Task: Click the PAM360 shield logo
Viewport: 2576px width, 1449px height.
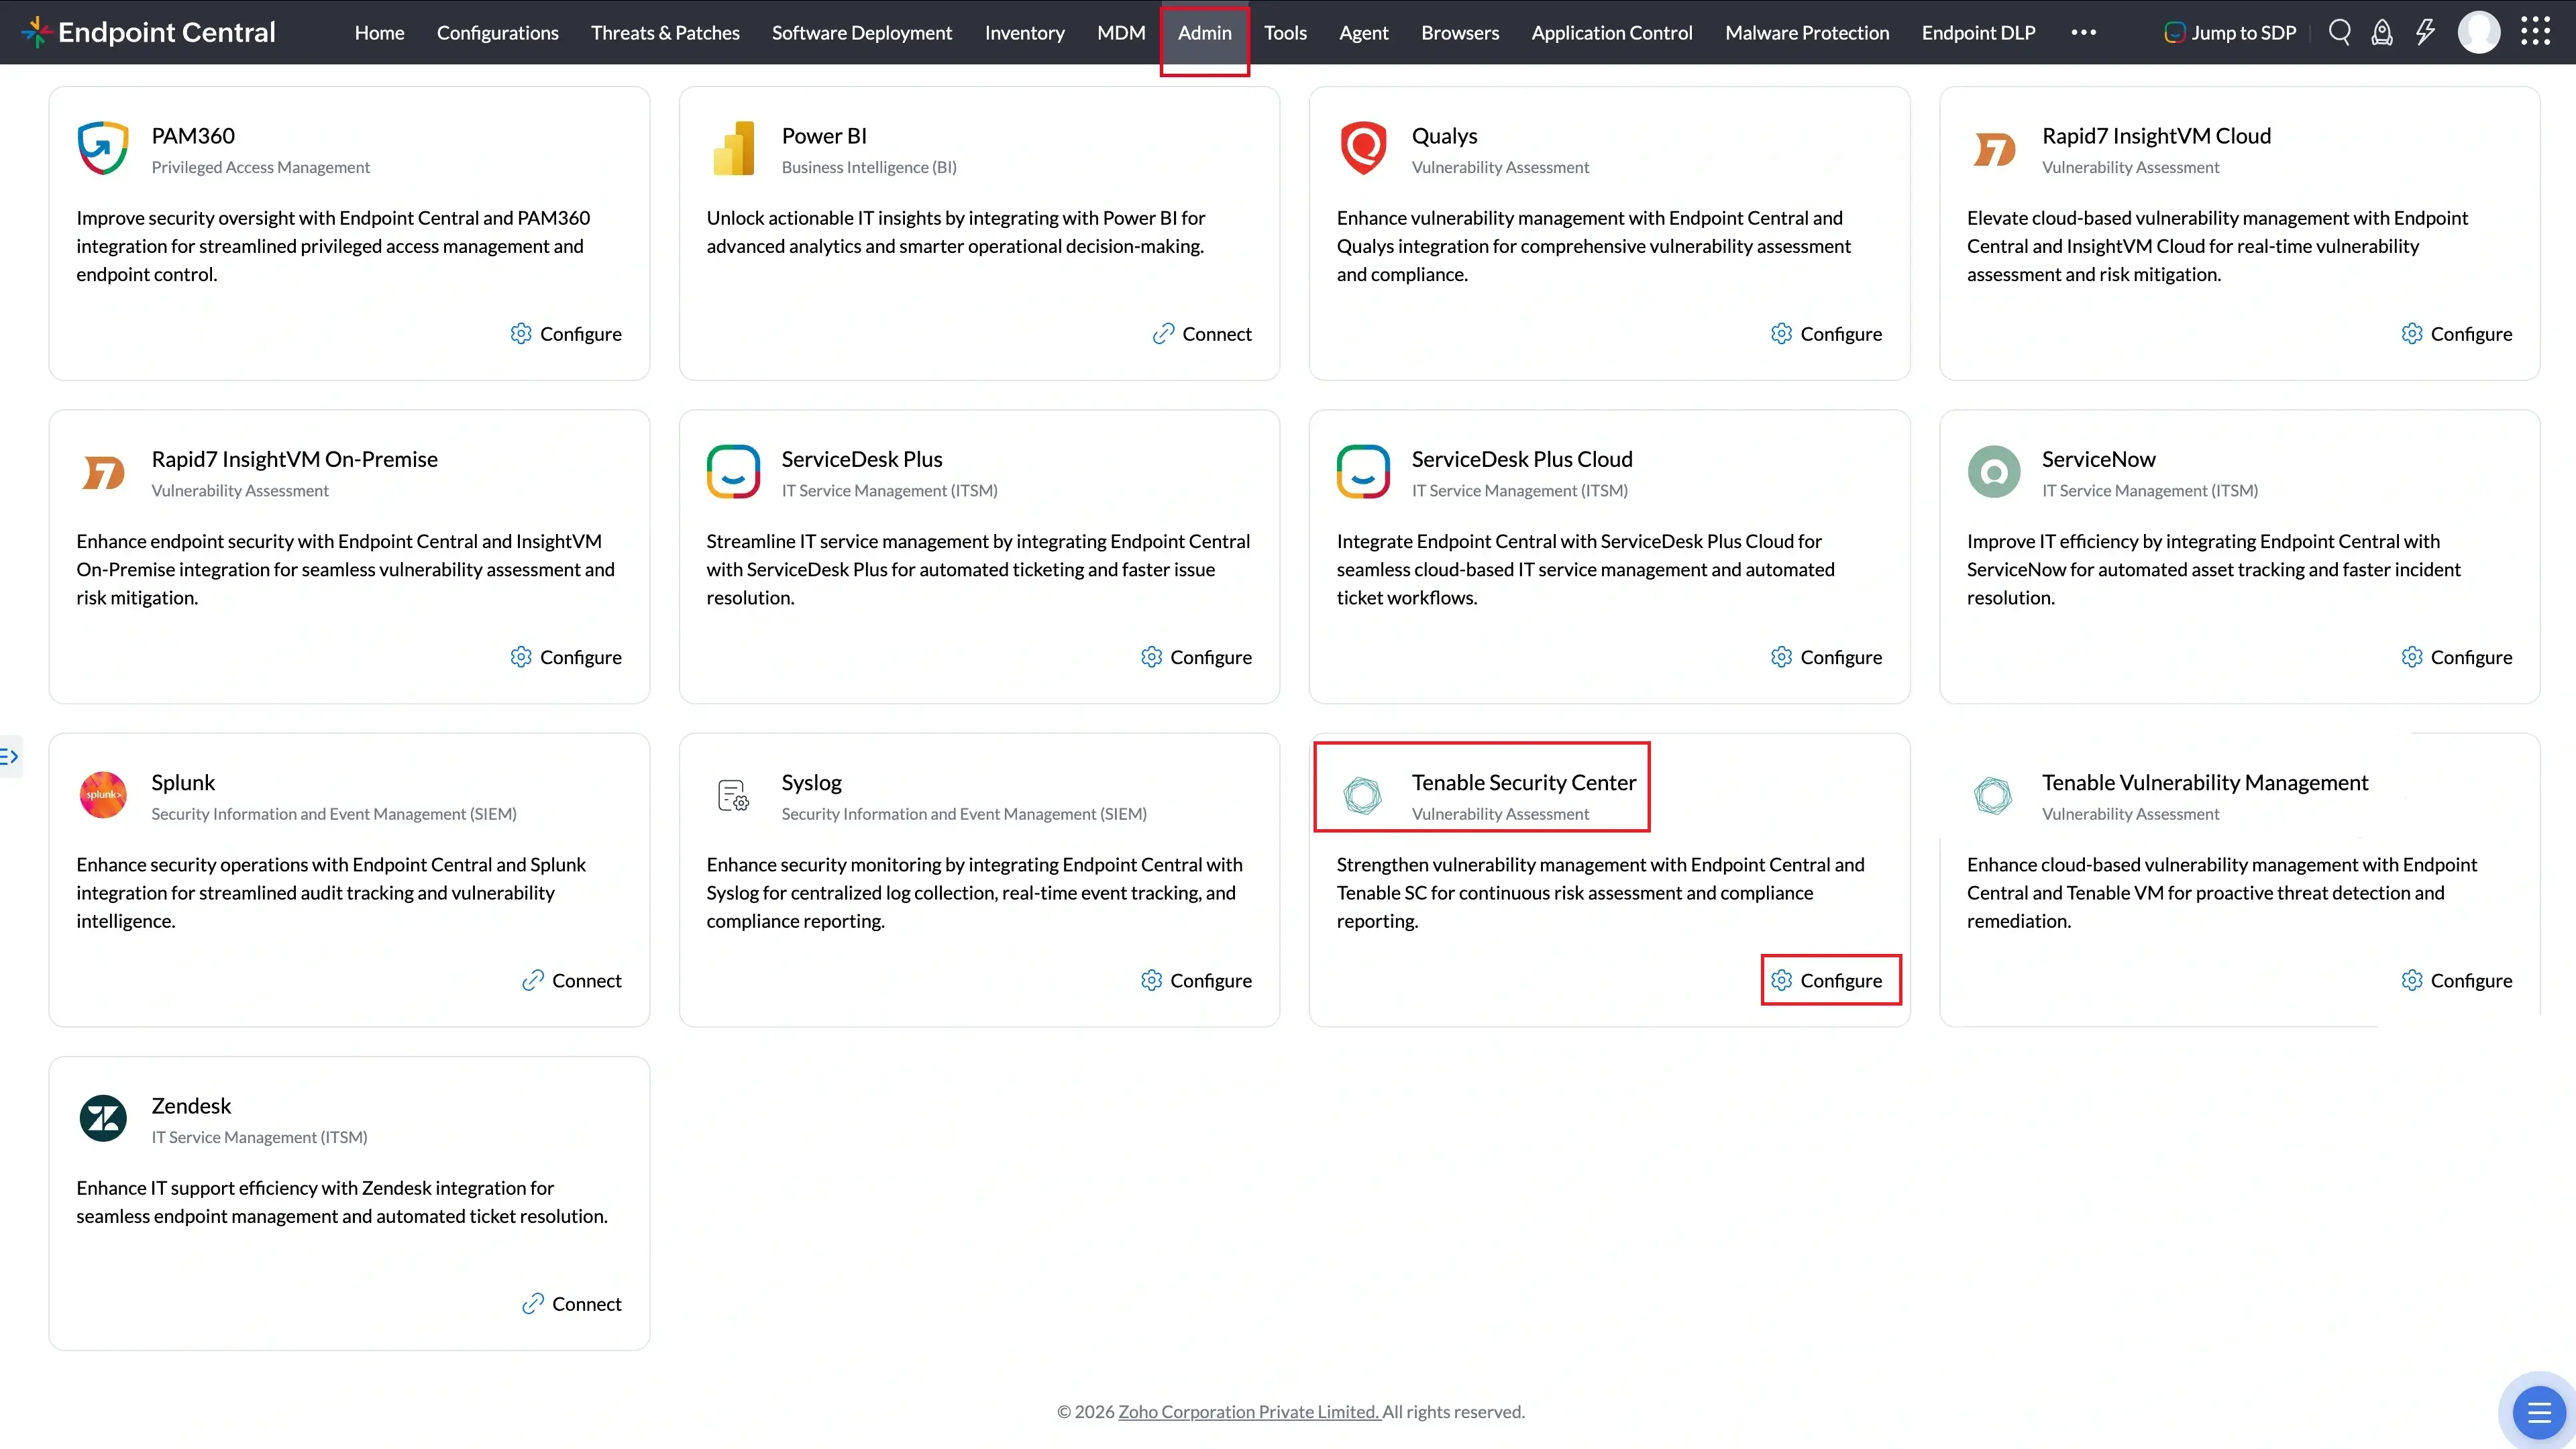Action: (103, 148)
